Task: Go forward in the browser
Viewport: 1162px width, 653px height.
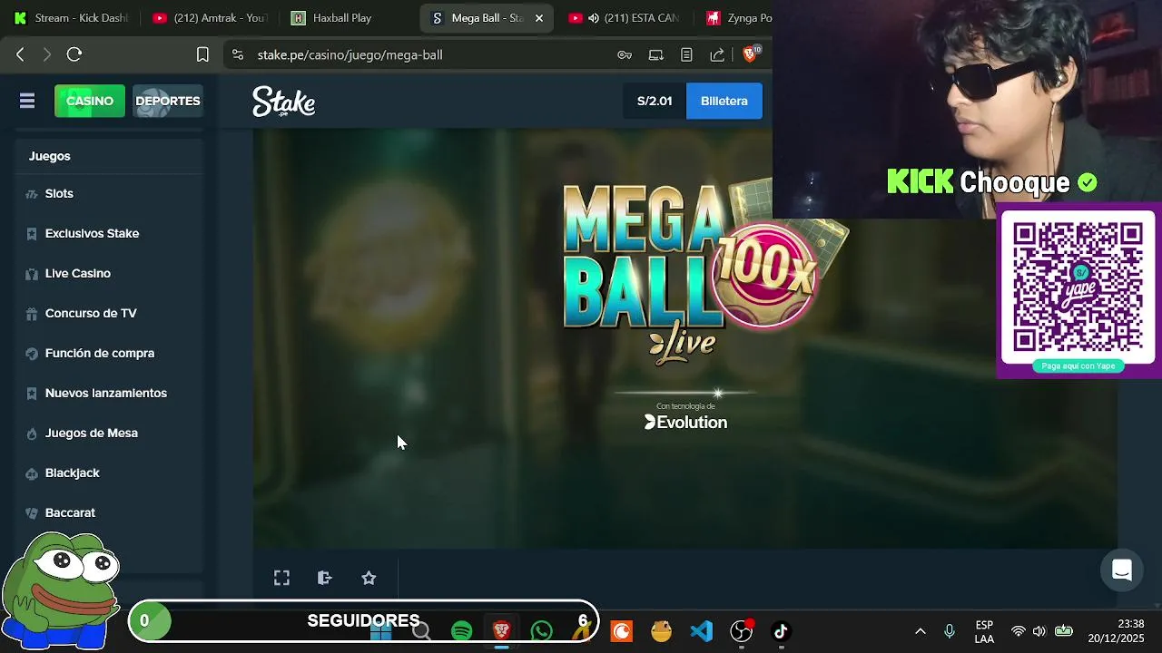Action: point(47,54)
